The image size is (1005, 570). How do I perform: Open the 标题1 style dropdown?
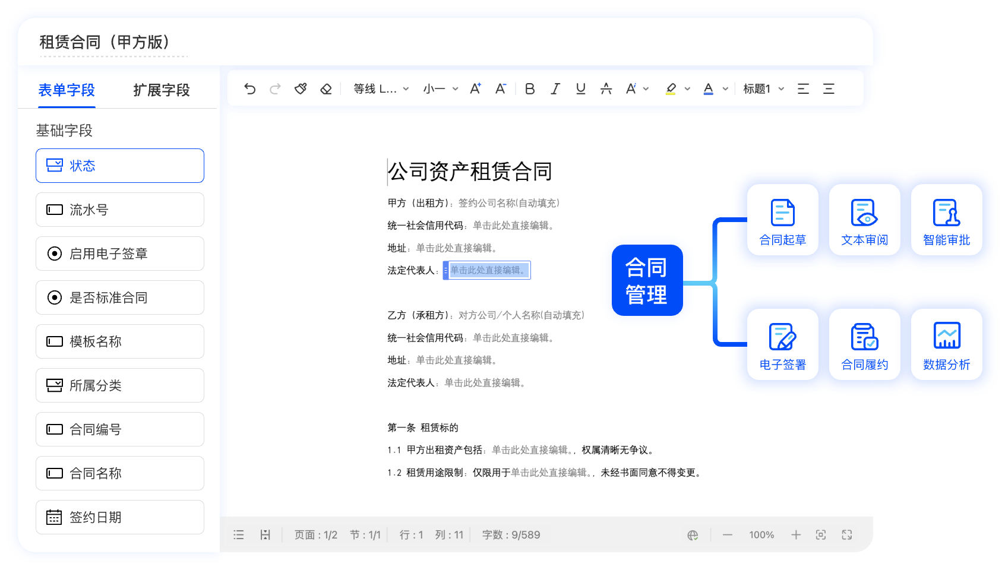click(x=763, y=89)
